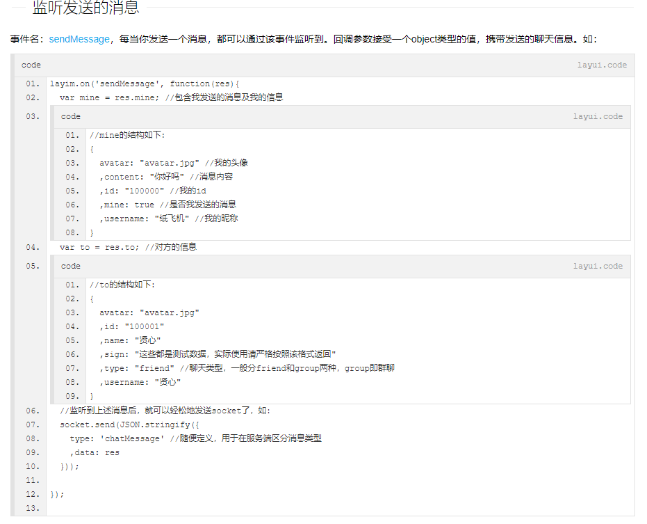
Task: Select the line 'avatar: "avatar.jpg" //我的头像'
Action: click(173, 163)
